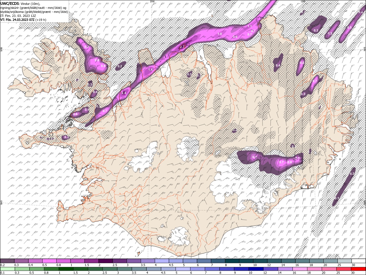Click the 0.2 label on the top legend row
Image resolution: width=366 pixels, height=275 pixels.
2,265
